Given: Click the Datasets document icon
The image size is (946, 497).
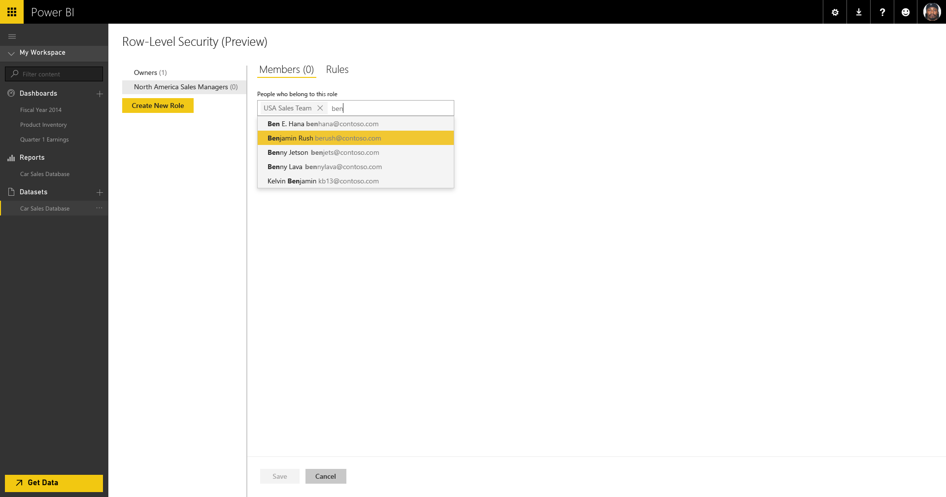Looking at the screenshot, I should 11,192.
